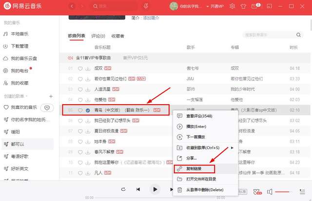
Task: Switch to the 评论(0) tab
Action: pos(98,36)
